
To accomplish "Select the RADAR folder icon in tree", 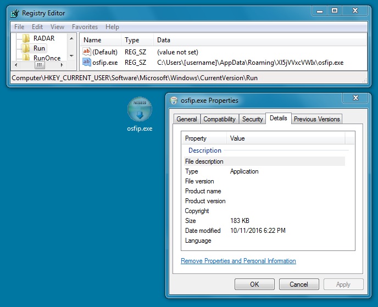I will (x=26, y=38).
